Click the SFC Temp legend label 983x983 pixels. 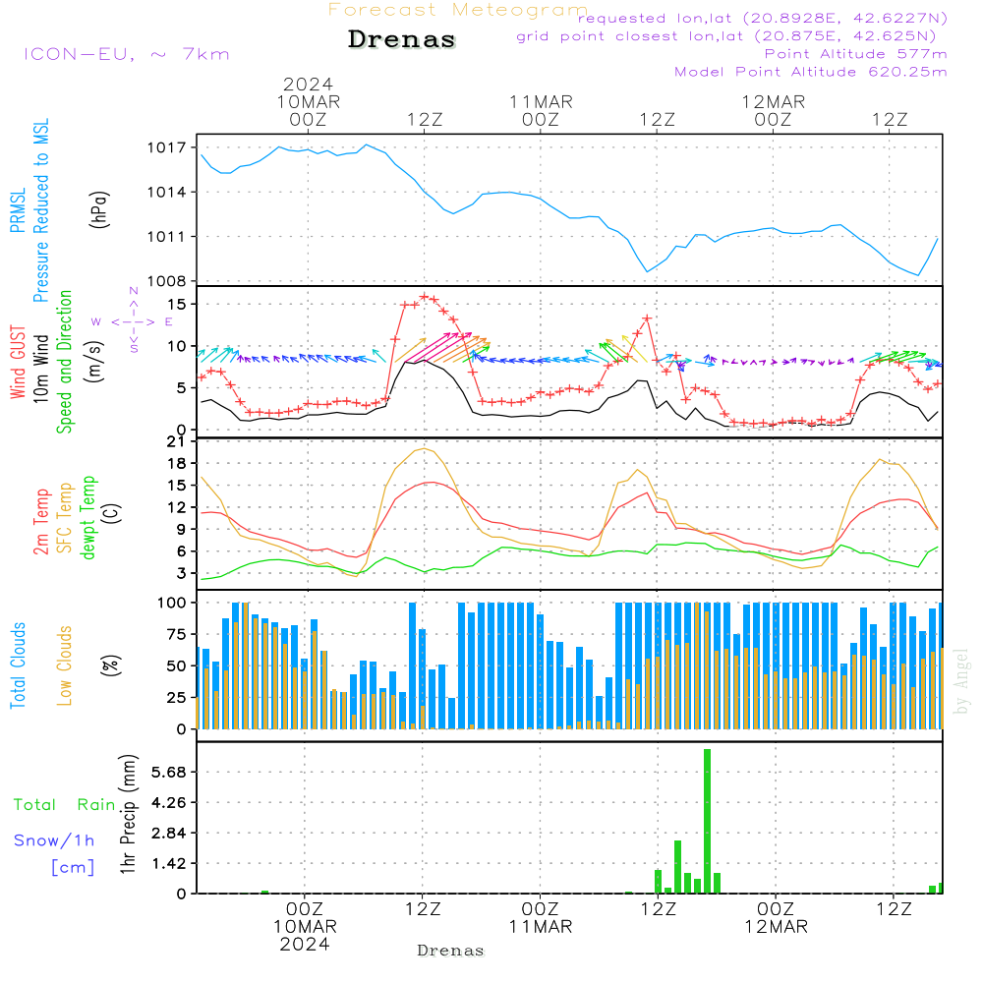pyautogui.click(x=66, y=518)
